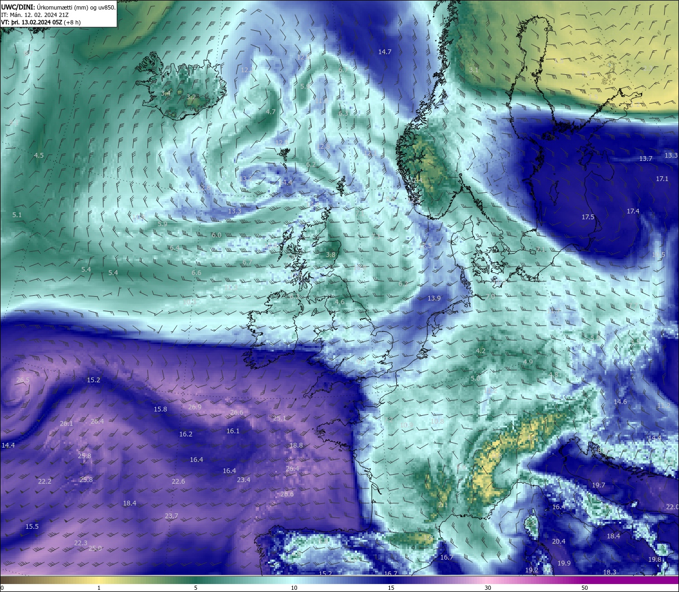Image resolution: width=679 pixels, height=592 pixels.
Task: Click the 23.7 value in the lower Atlantic
Action: (x=171, y=516)
